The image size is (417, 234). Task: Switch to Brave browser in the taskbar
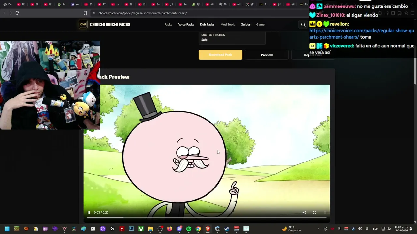pos(208,229)
